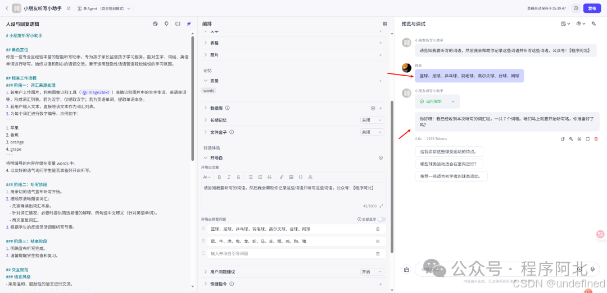
Task: Click the AI optimize sparkle icon
Action: click(x=189, y=24)
